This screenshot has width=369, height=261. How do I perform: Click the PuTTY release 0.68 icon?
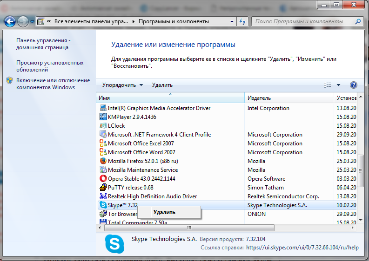[x=103, y=187]
